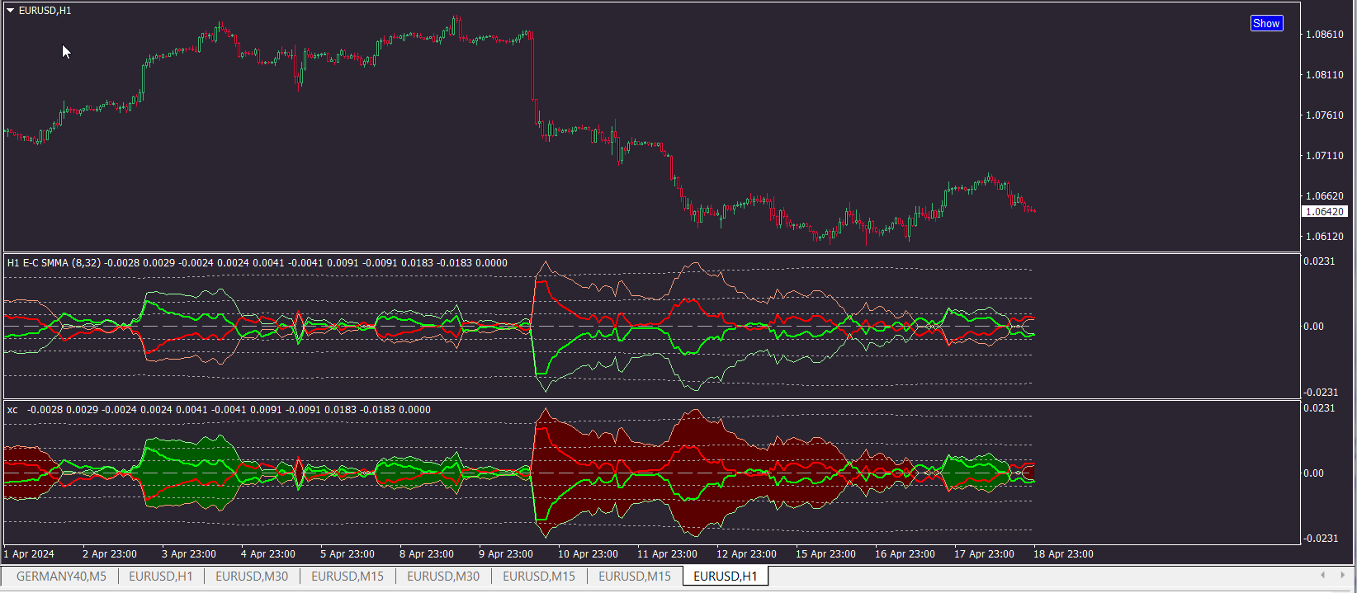Click the 12 Apr 23:00 time label

click(746, 554)
